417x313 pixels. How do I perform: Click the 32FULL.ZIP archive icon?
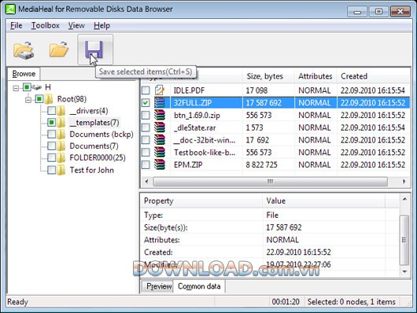point(160,103)
